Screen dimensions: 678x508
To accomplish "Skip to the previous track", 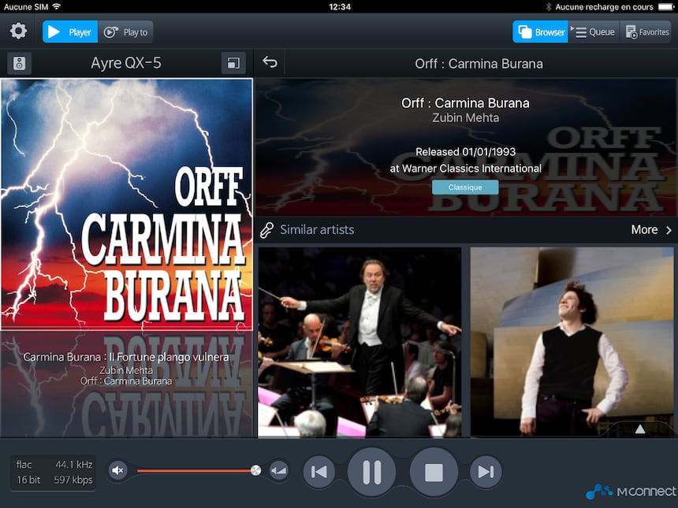I will (x=319, y=471).
